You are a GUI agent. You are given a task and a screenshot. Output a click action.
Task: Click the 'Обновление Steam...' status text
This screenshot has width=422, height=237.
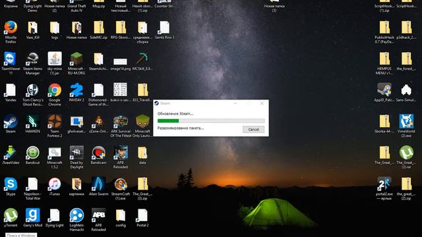click(175, 114)
